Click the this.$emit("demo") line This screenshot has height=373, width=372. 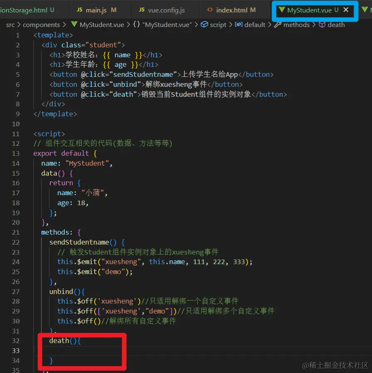coord(95,272)
